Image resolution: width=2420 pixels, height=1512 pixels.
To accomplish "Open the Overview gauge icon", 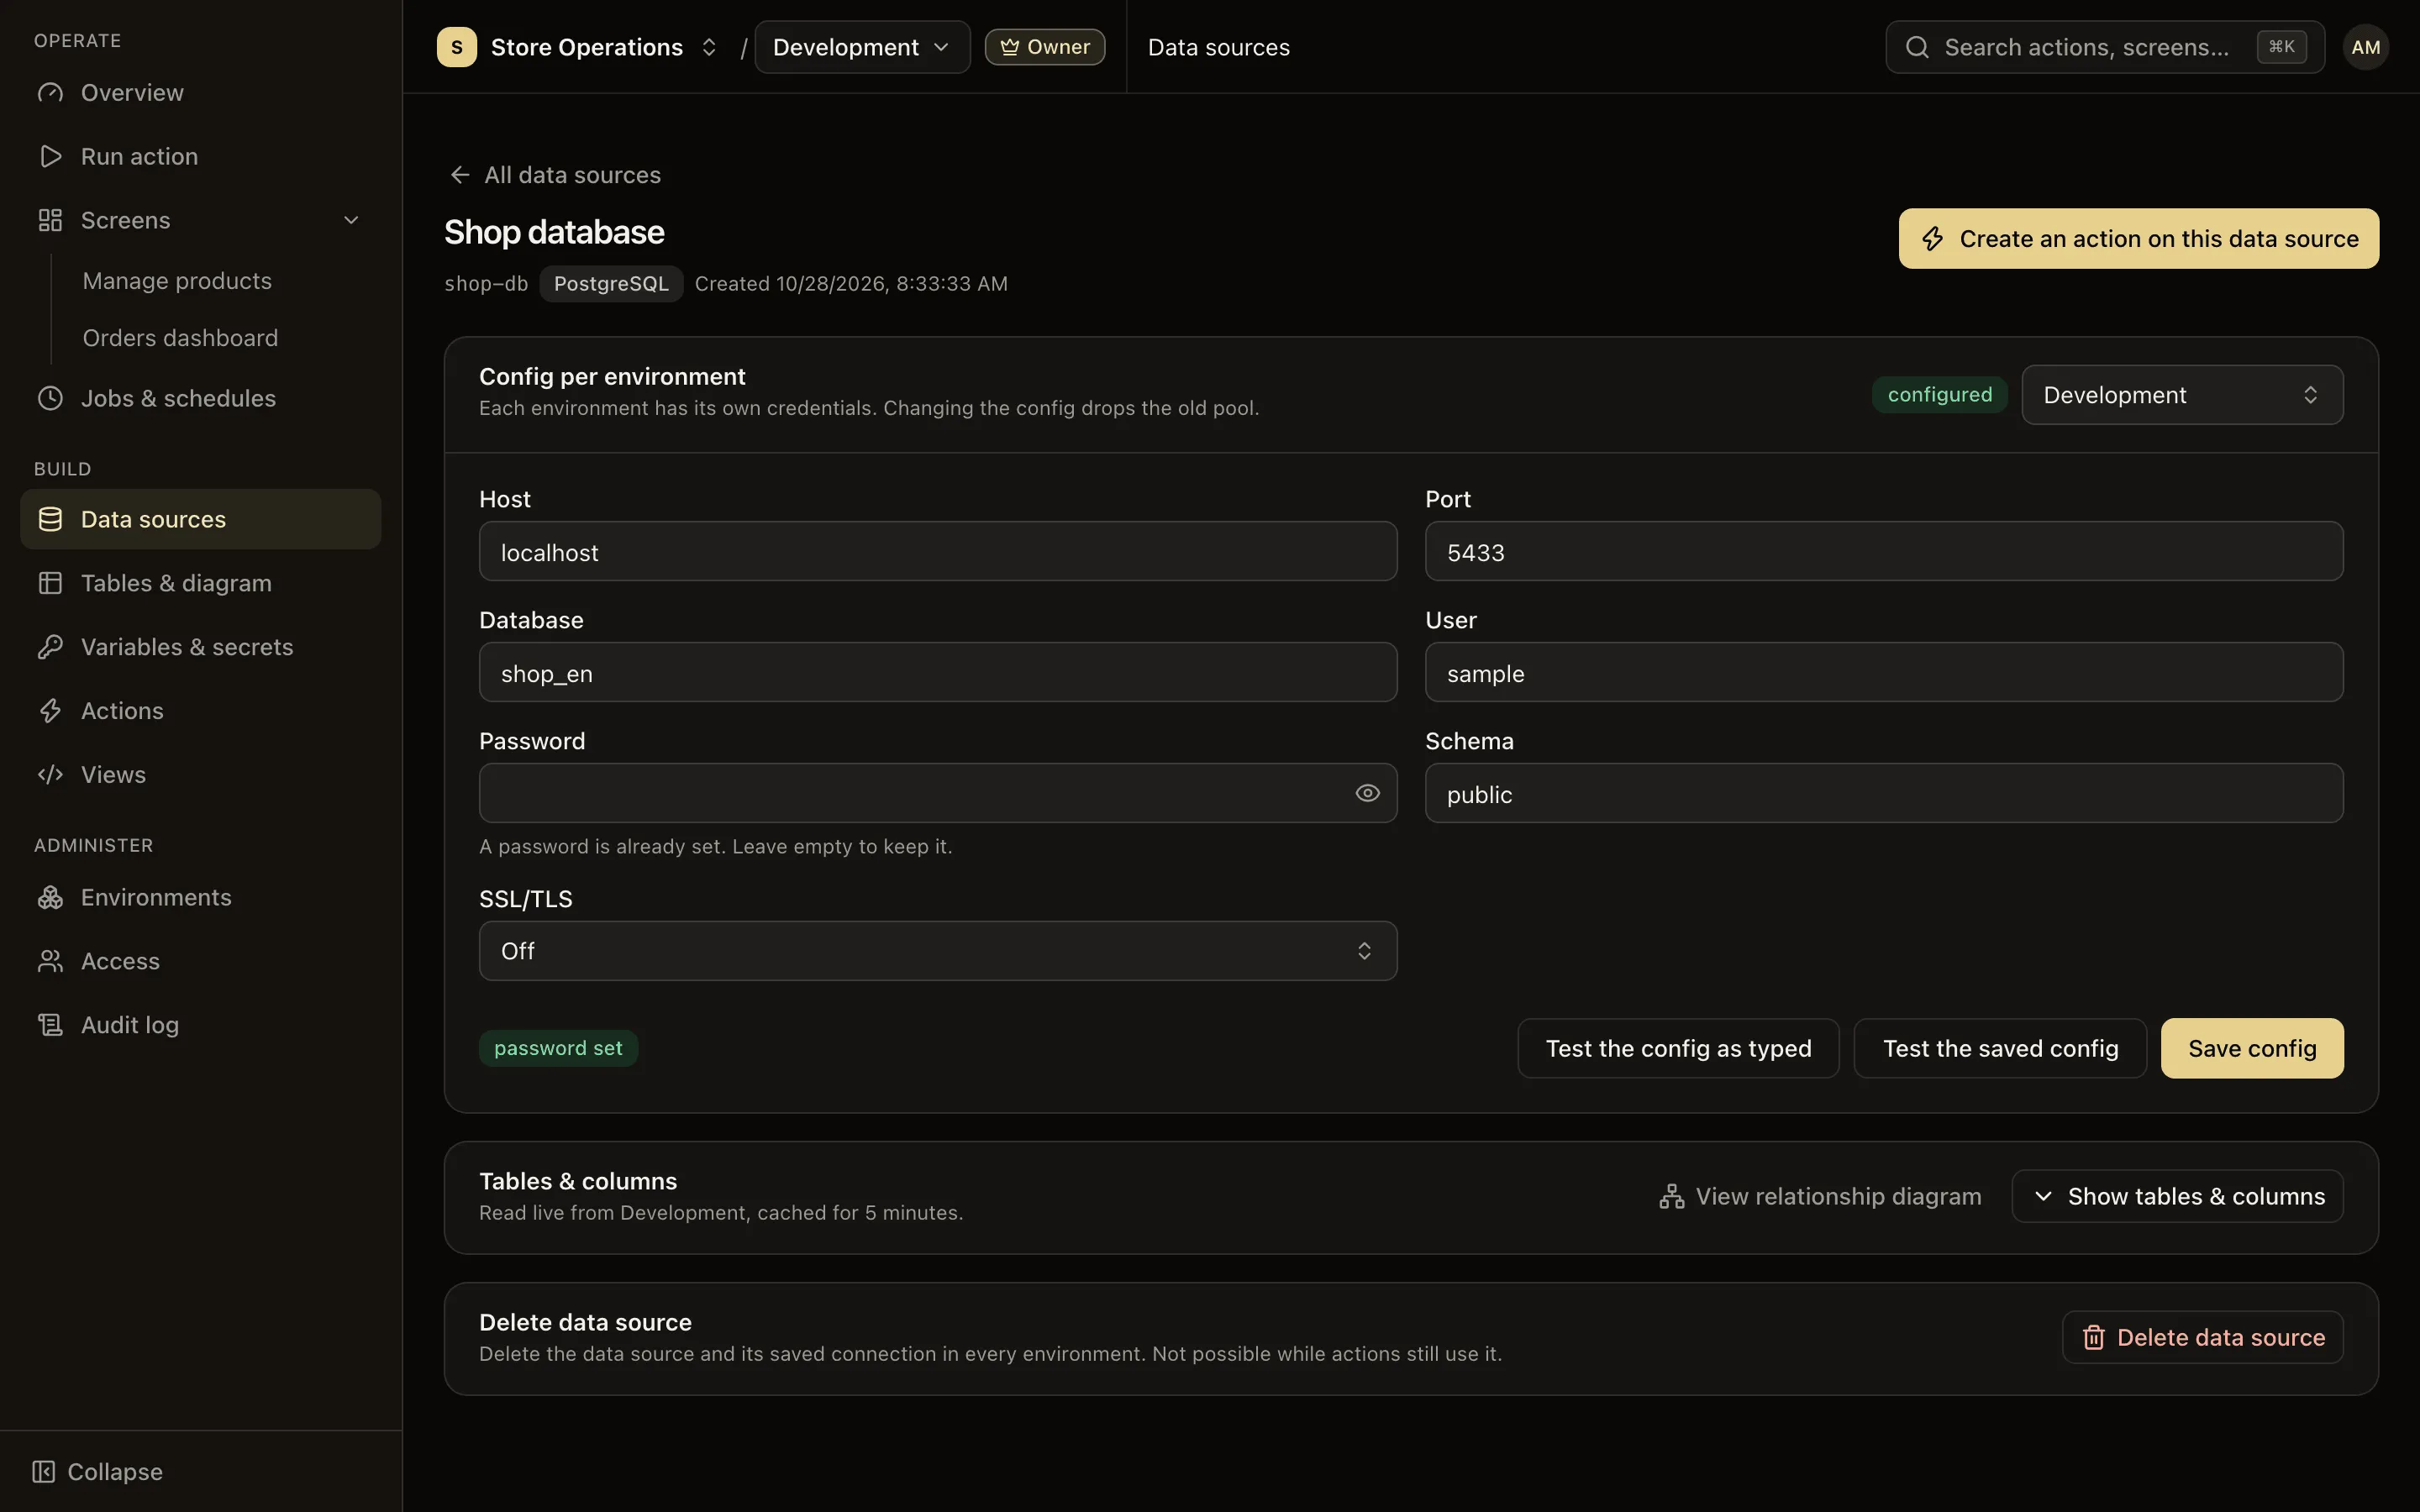I will click(50, 93).
